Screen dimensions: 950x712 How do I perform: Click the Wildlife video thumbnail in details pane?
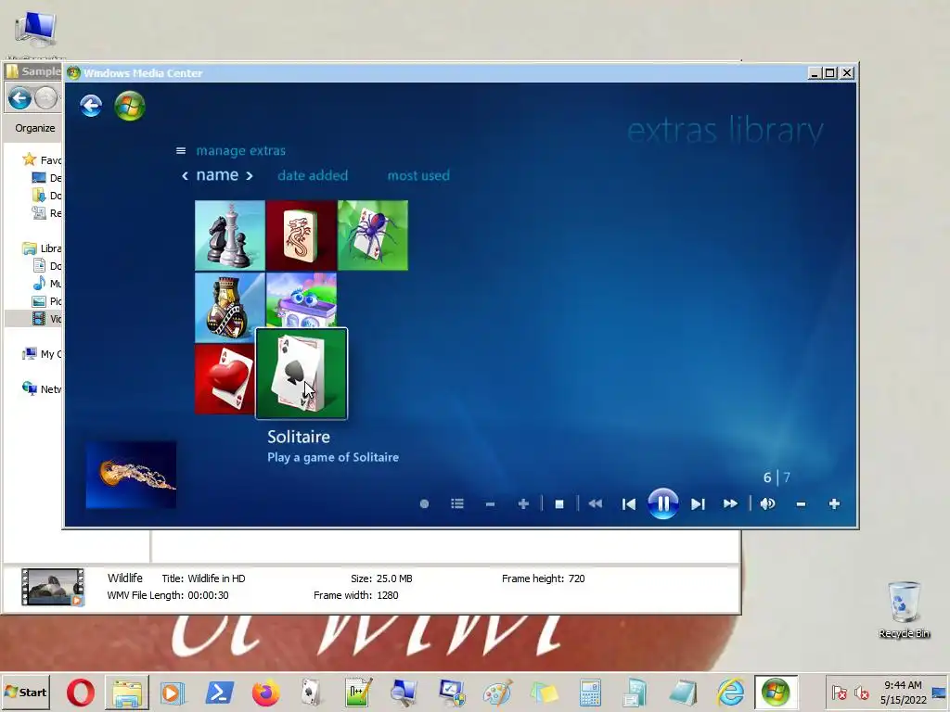click(53, 587)
